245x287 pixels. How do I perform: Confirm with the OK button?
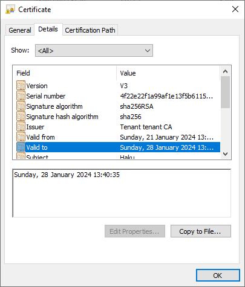(x=218, y=276)
